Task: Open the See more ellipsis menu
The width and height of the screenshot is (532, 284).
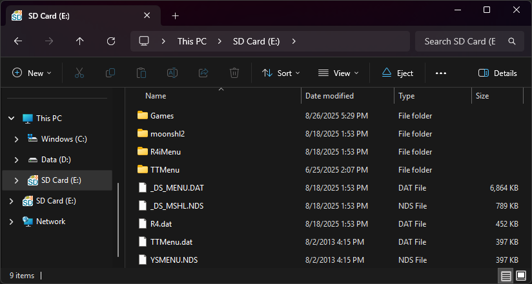Action: (x=441, y=73)
